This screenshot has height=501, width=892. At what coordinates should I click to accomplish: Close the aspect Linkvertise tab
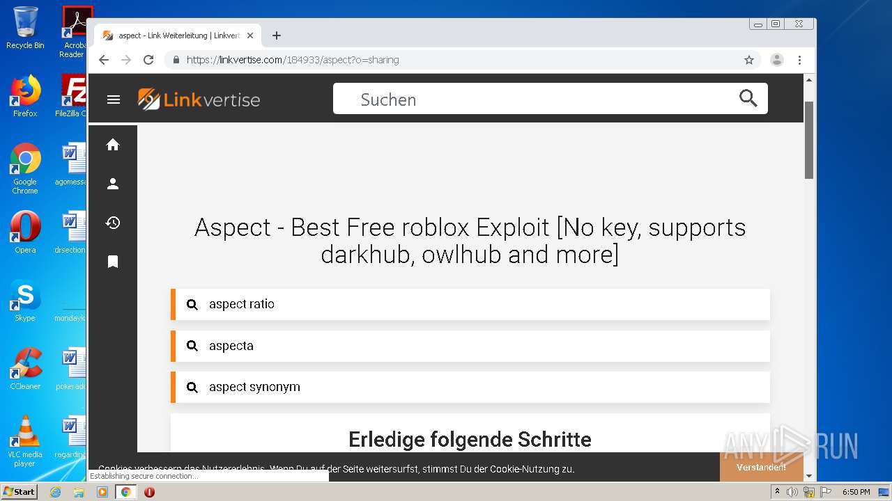tap(250, 35)
